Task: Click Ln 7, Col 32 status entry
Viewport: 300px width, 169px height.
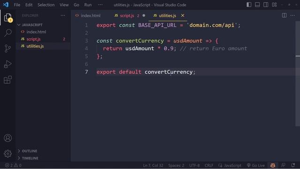Action: 153,165
